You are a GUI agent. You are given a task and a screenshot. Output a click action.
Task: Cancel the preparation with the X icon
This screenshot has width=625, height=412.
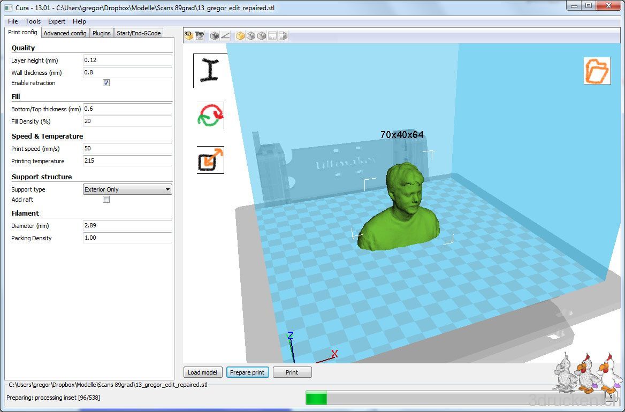611,396
